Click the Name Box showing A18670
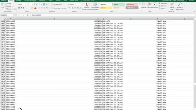Screen dimensions: 196x110 [x=6, y=15]
